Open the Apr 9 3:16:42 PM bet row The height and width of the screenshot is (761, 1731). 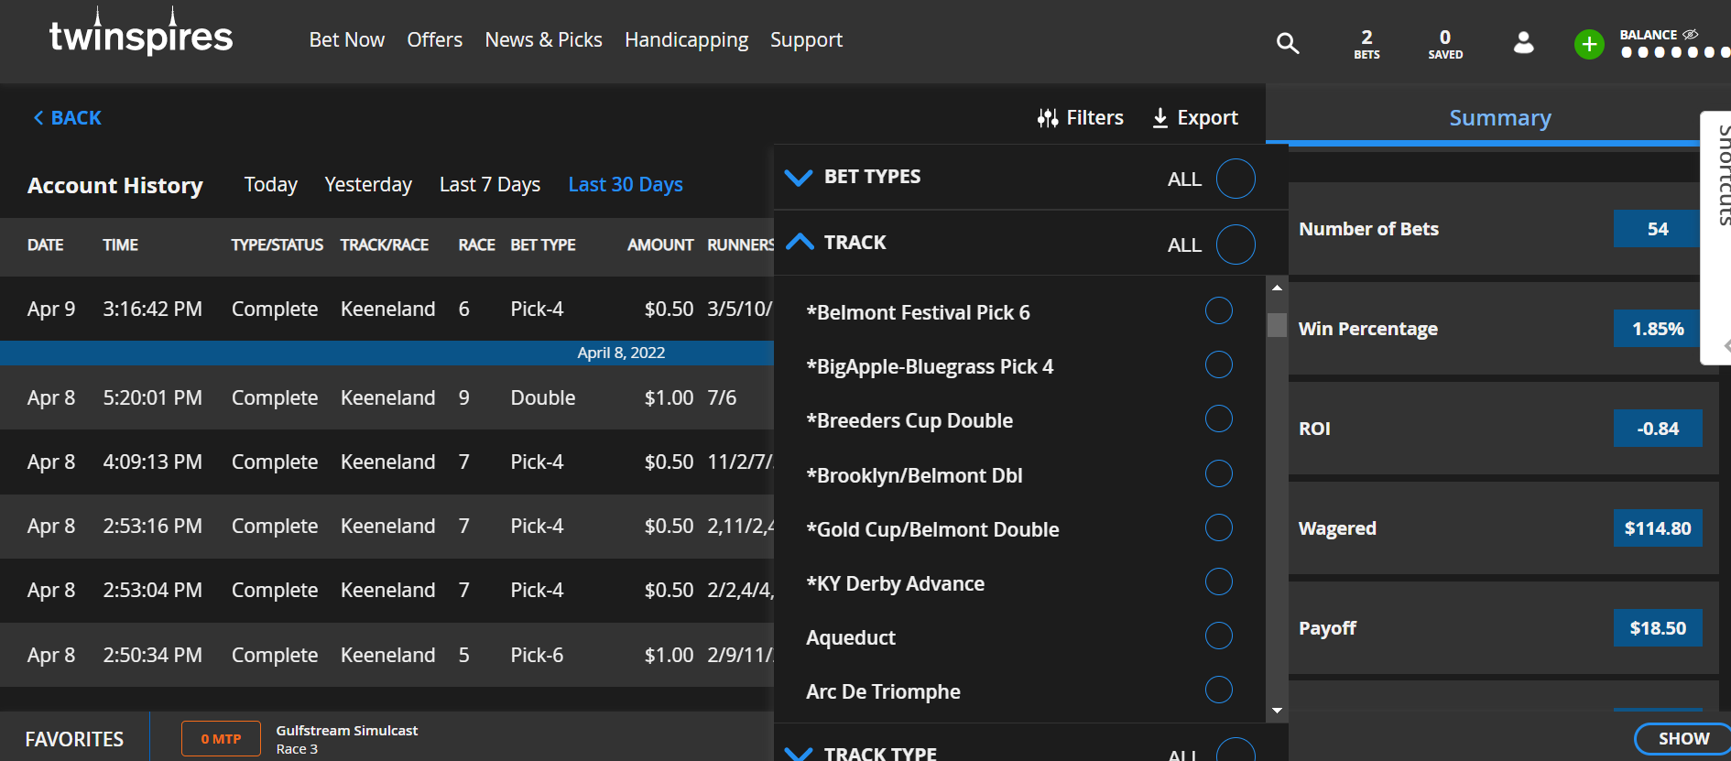point(386,309)
